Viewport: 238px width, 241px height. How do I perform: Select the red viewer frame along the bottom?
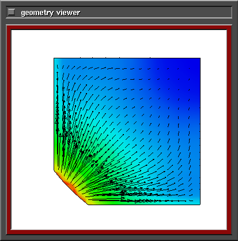pyautogui.click(x=119, y=232)
